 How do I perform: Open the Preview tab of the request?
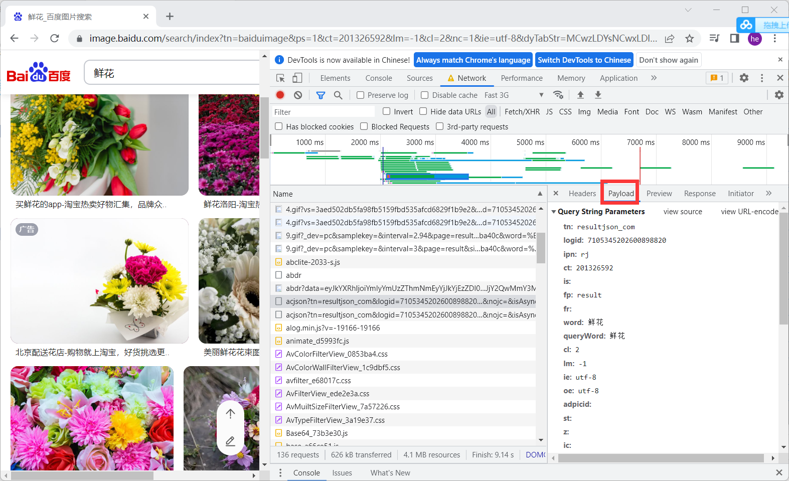tap(659, 194)
